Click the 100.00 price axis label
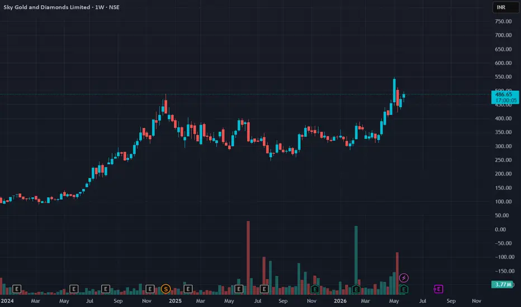 (503, 202)
